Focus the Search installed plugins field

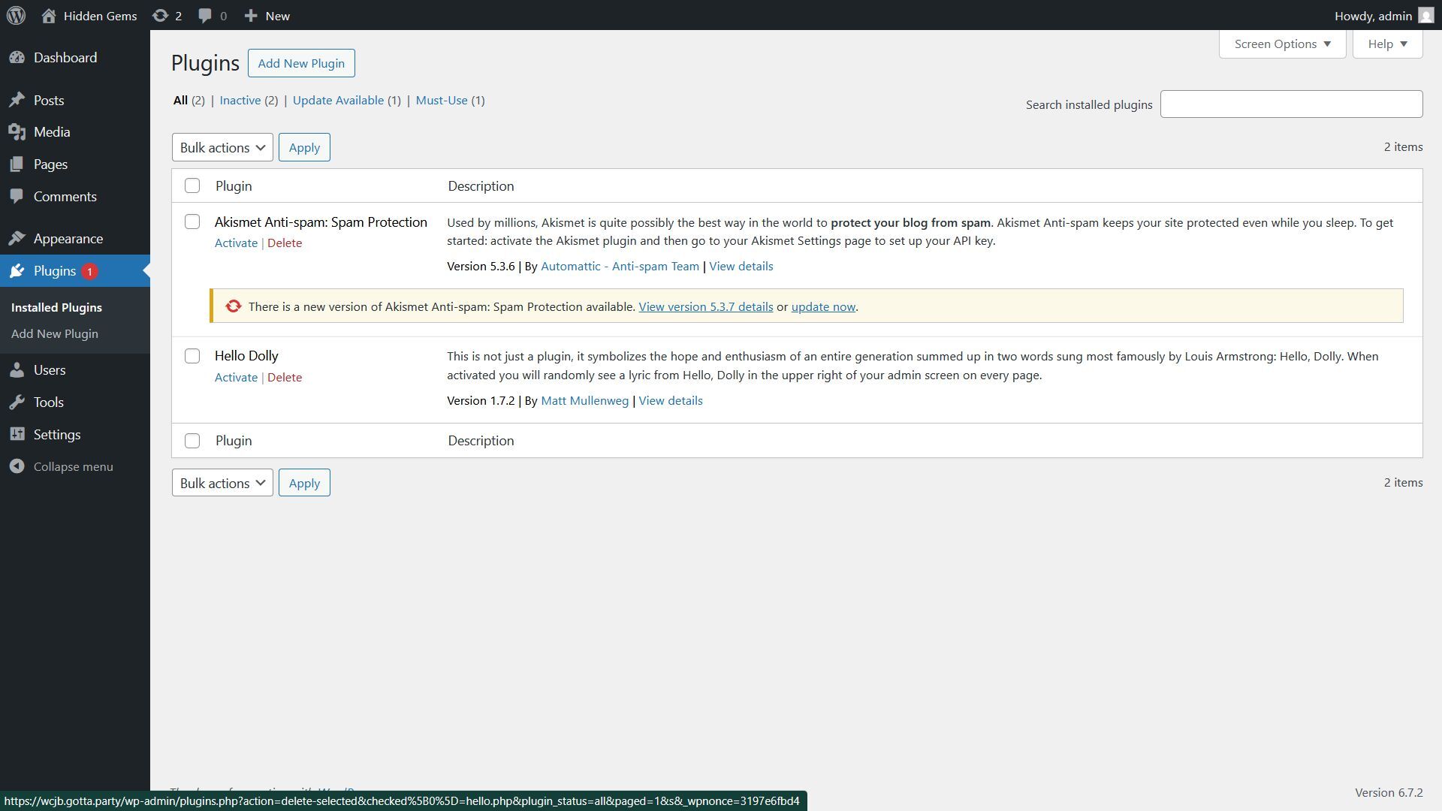1291,104
